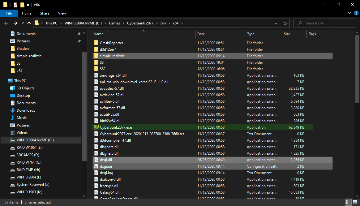360x206 pixels.
Task: Click the Refresh button in address bar
Action: 285,23
